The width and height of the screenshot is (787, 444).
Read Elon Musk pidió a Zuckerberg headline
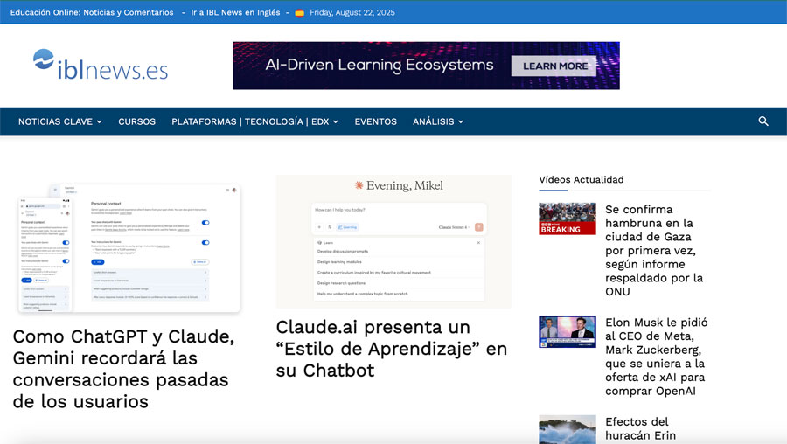[657, 357]
